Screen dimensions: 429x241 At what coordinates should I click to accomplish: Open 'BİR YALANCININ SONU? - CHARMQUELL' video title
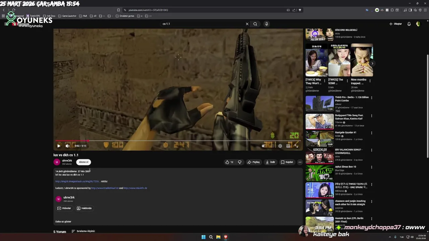349,151
